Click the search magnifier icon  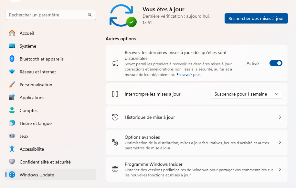pos(90,15)
